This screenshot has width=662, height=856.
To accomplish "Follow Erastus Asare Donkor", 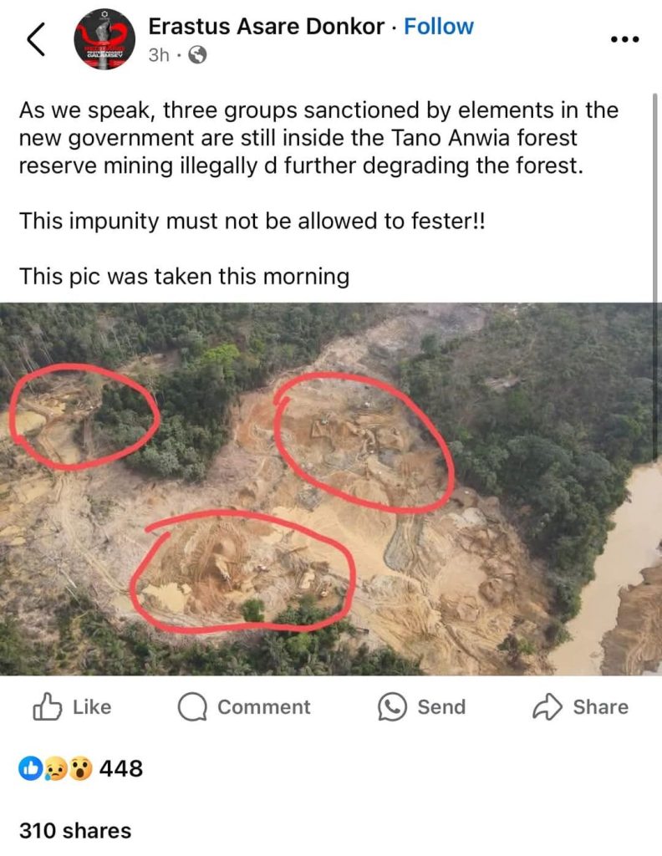I will (439, 27).
